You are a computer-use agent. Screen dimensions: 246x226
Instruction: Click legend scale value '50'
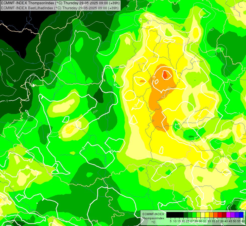click(235, 221)
